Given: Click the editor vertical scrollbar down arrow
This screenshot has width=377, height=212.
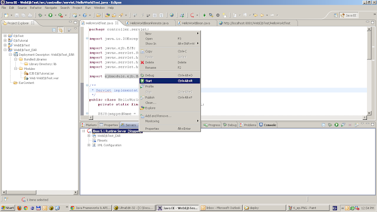Looking at the screenshot, I should pyautogui.click(x=369, y=113).
